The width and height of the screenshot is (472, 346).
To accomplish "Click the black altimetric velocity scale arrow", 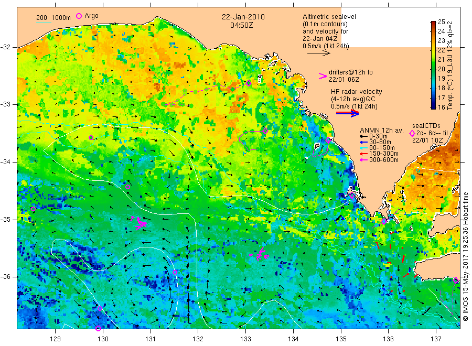I will pos(319,53).
